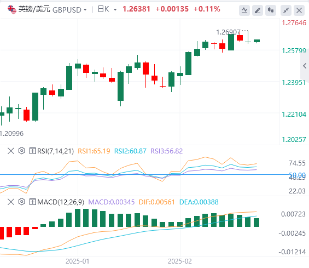Click the MACD(12,26,9) label

[x=61, y=202]
